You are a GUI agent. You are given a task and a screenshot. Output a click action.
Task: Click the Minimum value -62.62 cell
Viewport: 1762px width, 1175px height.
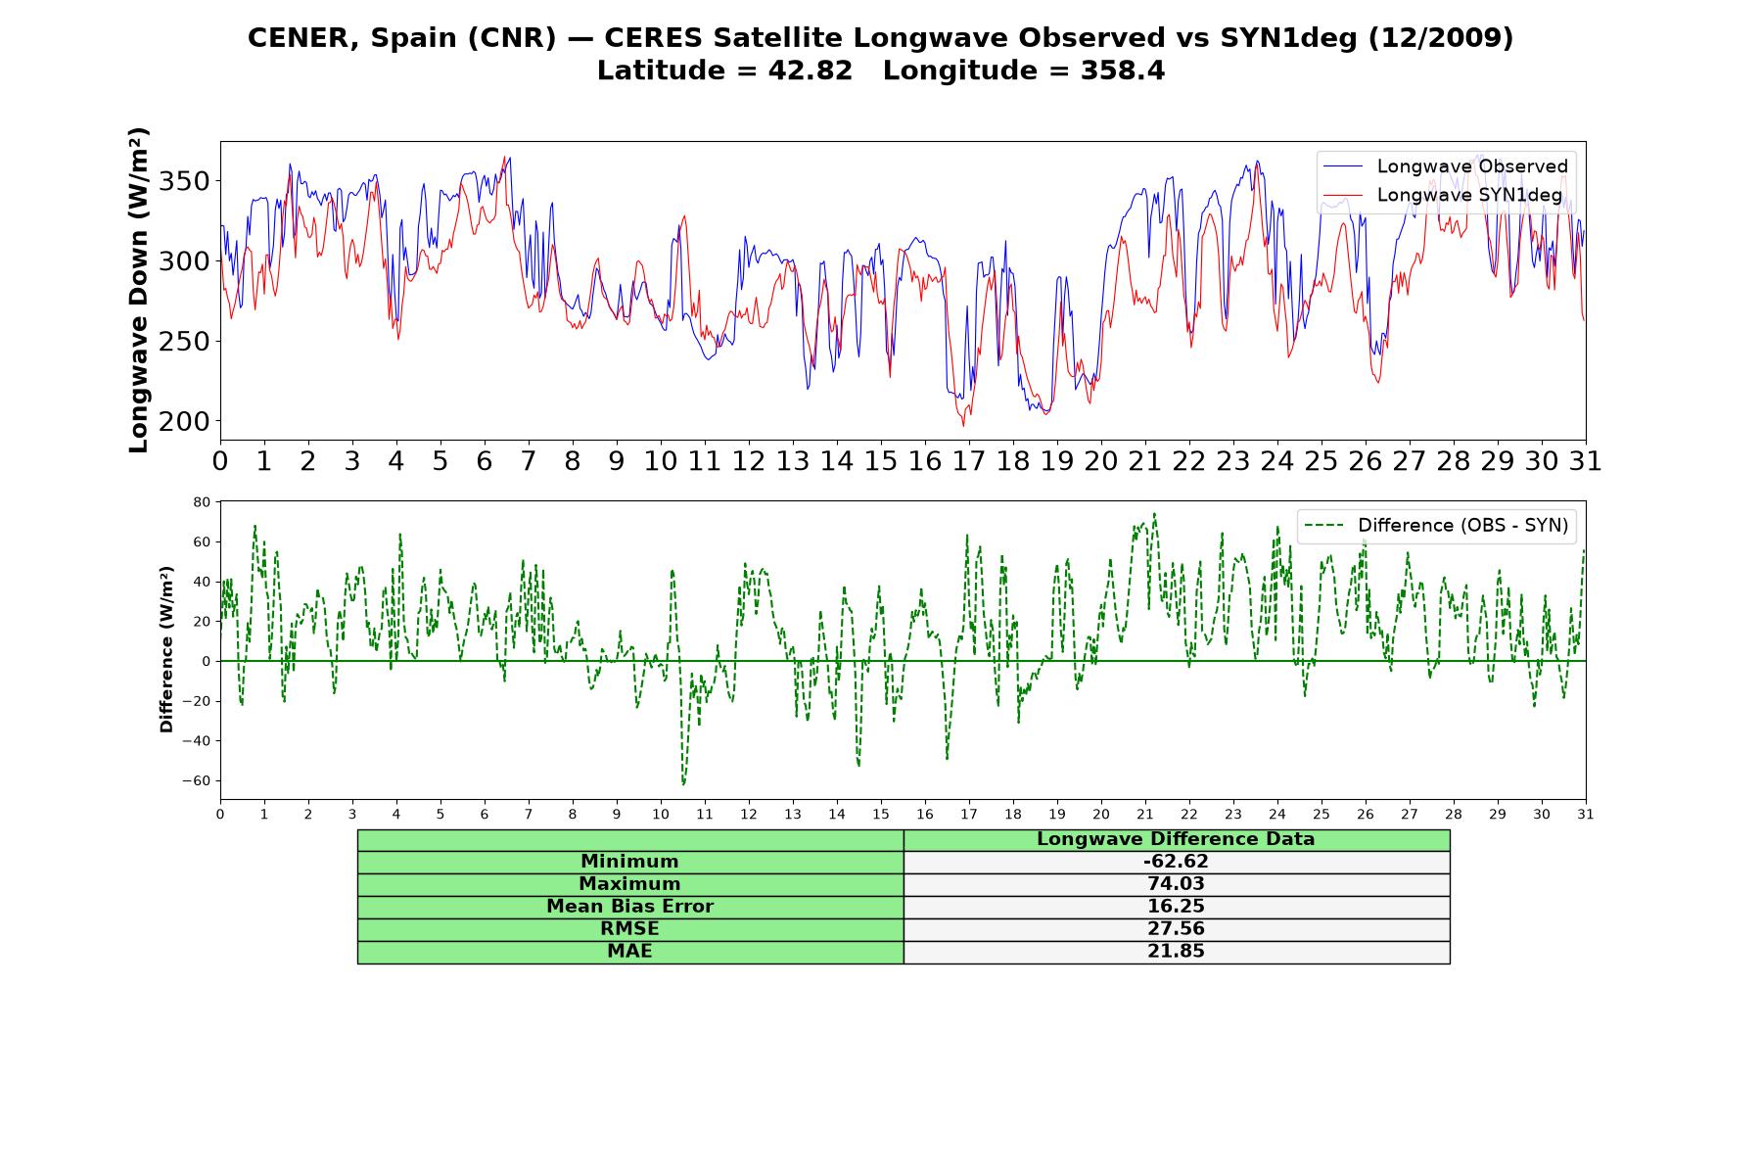pos(1177,862)
